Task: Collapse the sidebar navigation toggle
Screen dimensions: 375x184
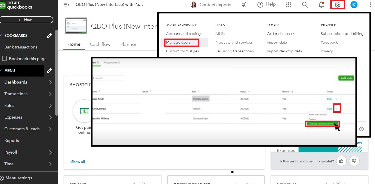Action: tap(66, 5)
